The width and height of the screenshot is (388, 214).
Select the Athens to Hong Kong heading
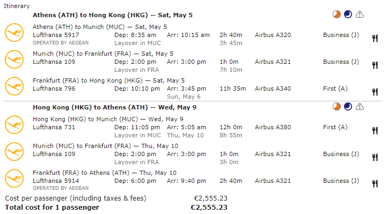[x=113, y=15]
